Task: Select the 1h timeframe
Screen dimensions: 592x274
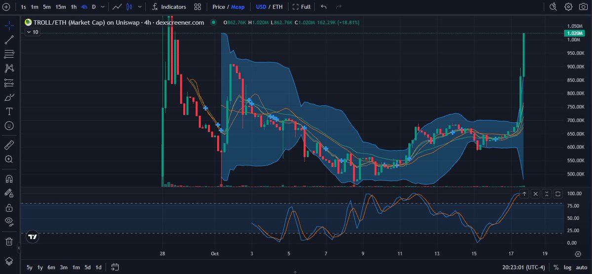Action: pyautogui.click(x=74, y=7)
